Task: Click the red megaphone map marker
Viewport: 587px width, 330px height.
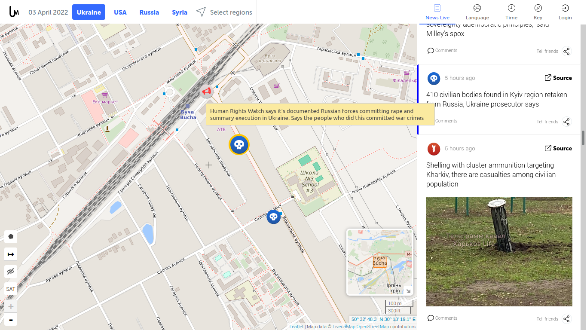Action: [x=207, y=91]
